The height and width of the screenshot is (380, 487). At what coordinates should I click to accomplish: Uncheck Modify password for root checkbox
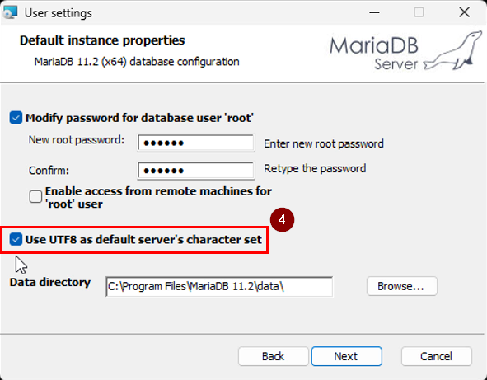pyautogui.click(x=16, y=118)
